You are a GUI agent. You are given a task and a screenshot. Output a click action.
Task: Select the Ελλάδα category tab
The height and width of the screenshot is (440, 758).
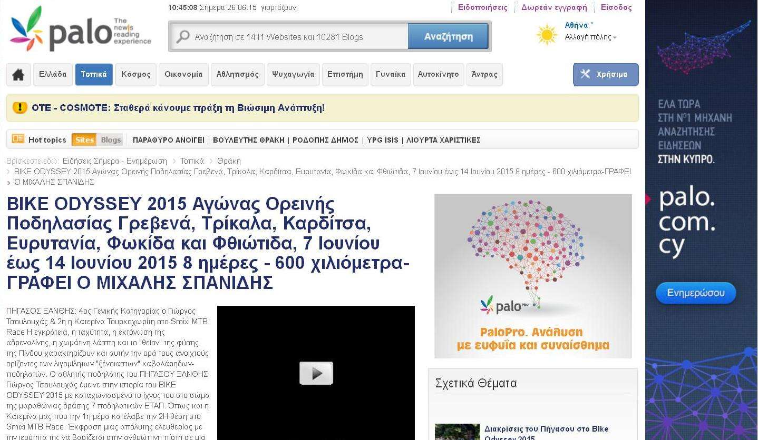point(53,75)
